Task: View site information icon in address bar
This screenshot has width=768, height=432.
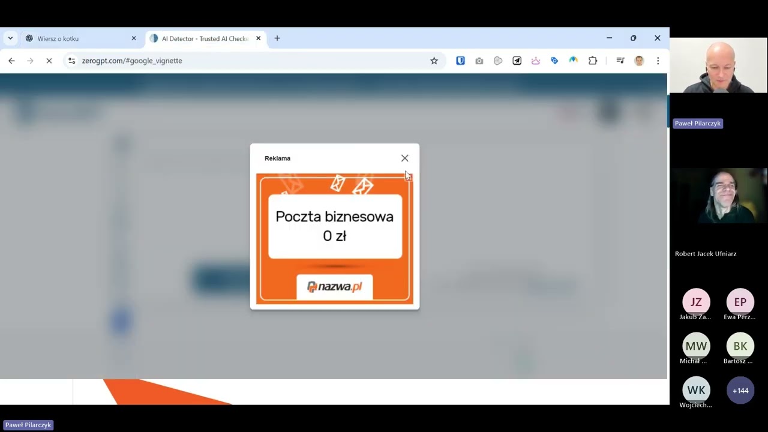Action: point(72,61)
